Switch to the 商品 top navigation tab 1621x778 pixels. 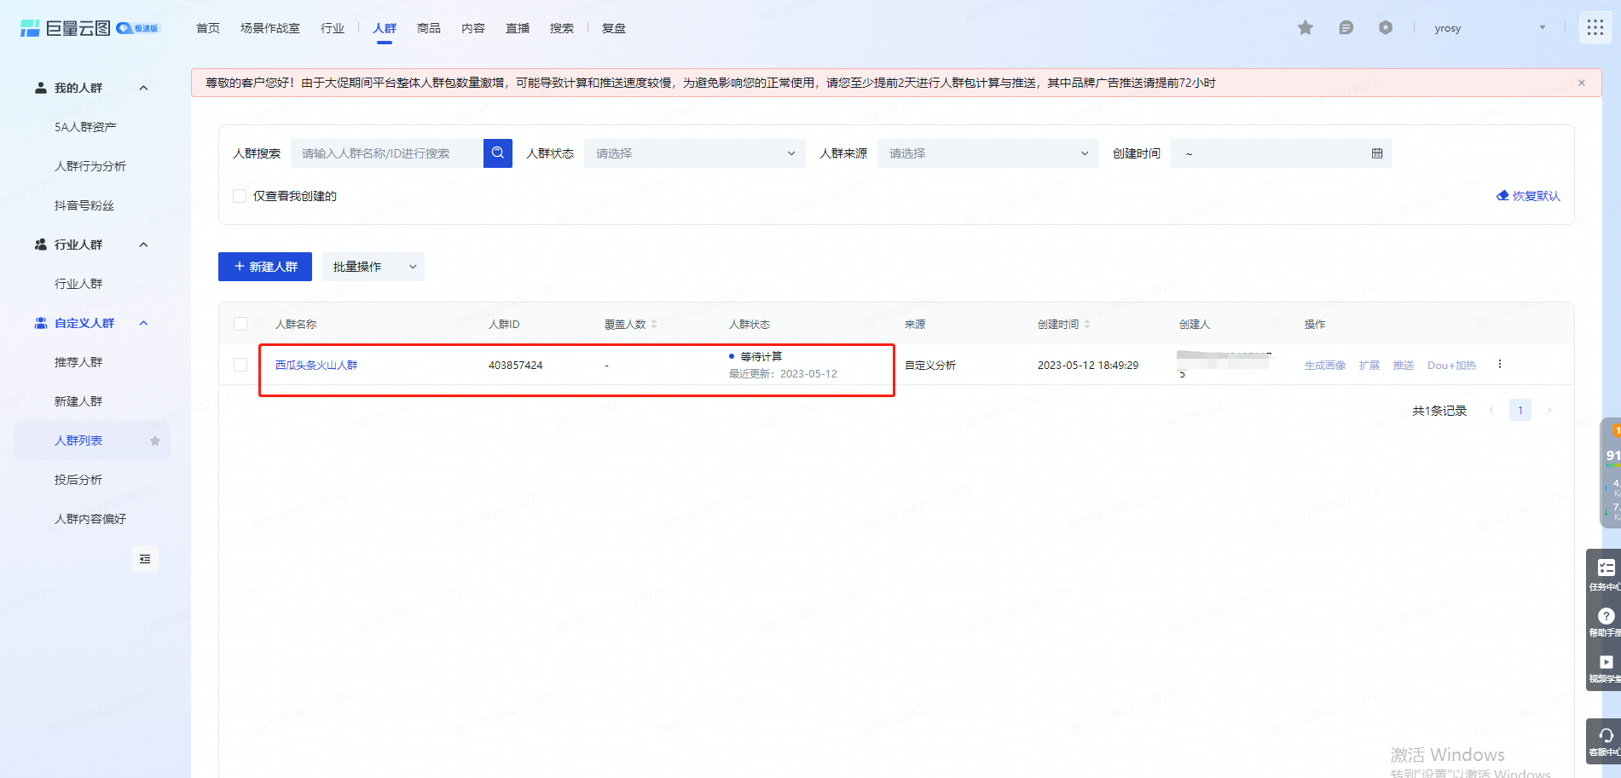428,28
